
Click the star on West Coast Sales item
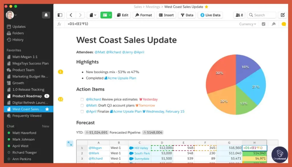click(x=47, y=109)
